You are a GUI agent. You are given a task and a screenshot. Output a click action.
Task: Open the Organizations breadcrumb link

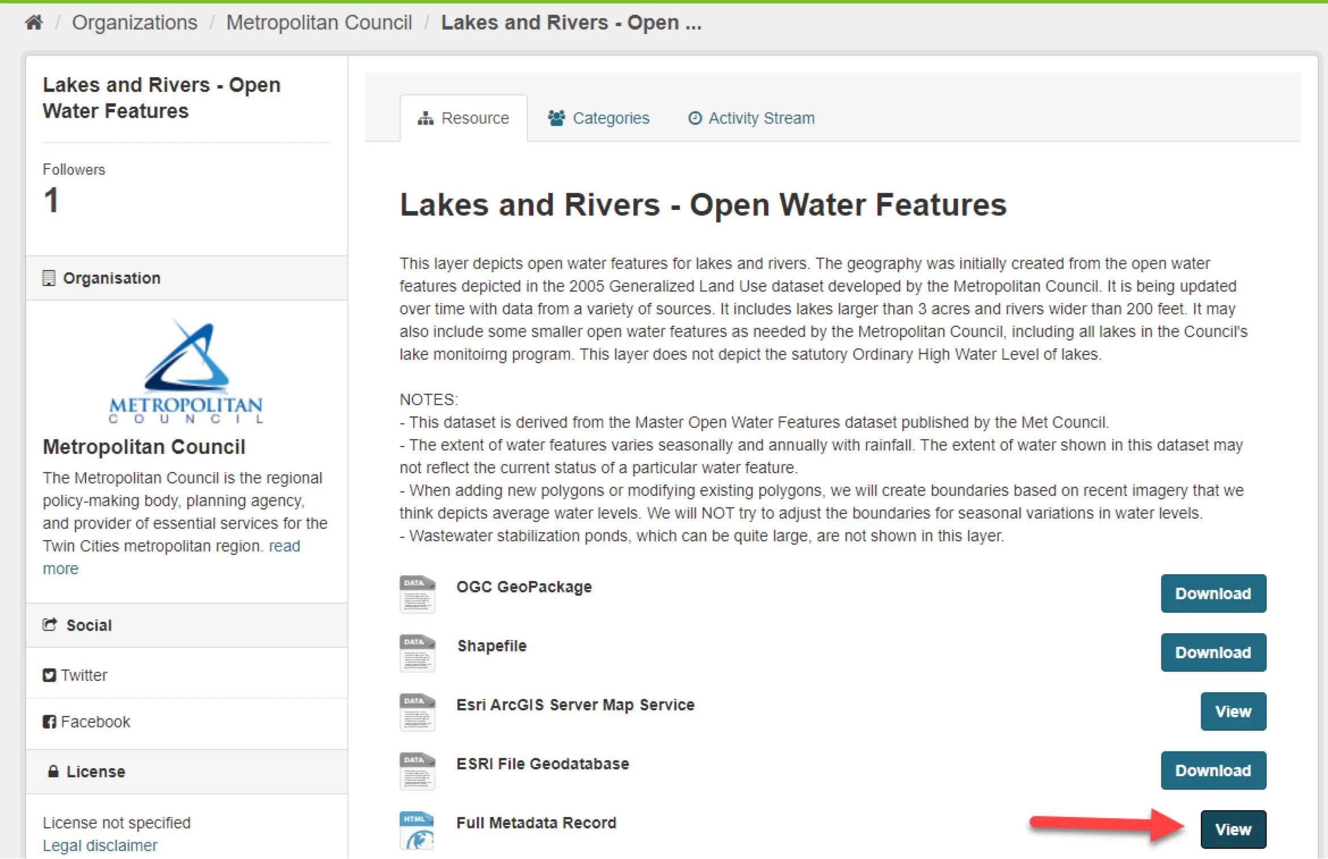tap(135, 23)
